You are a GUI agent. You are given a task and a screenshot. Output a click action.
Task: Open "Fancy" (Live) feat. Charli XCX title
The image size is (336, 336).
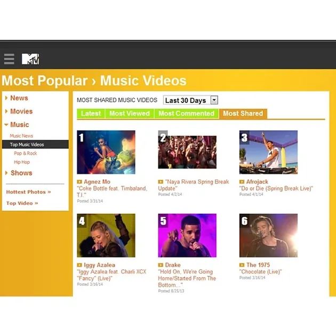pyautogui.click(x=111, y=275)
